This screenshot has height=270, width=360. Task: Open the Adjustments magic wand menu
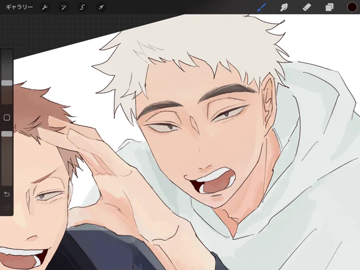(x=64, y=7)
